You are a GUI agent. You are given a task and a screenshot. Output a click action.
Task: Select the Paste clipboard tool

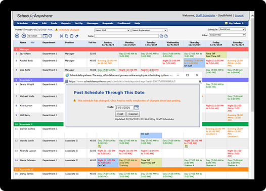(x=72, y=36)
